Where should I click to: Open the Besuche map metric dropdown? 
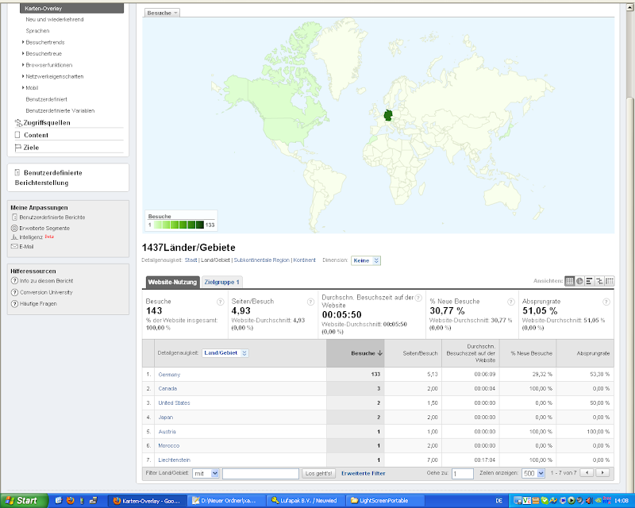[164, 13]
